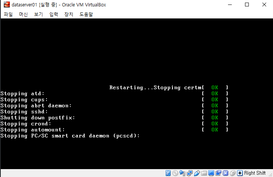Click the 'Shutting down postfix:' line

38,118
